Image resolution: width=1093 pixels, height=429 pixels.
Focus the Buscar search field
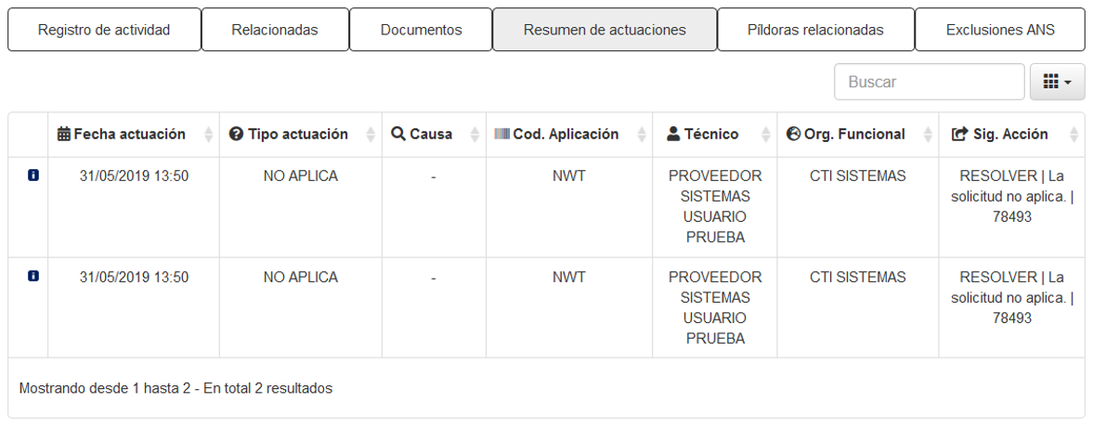point(930,82)
